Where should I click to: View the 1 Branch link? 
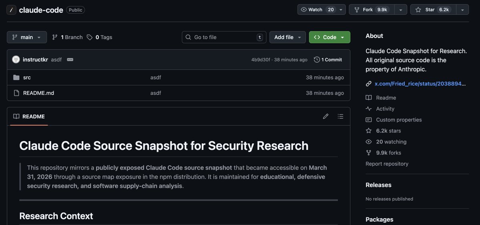click(67, 37)
